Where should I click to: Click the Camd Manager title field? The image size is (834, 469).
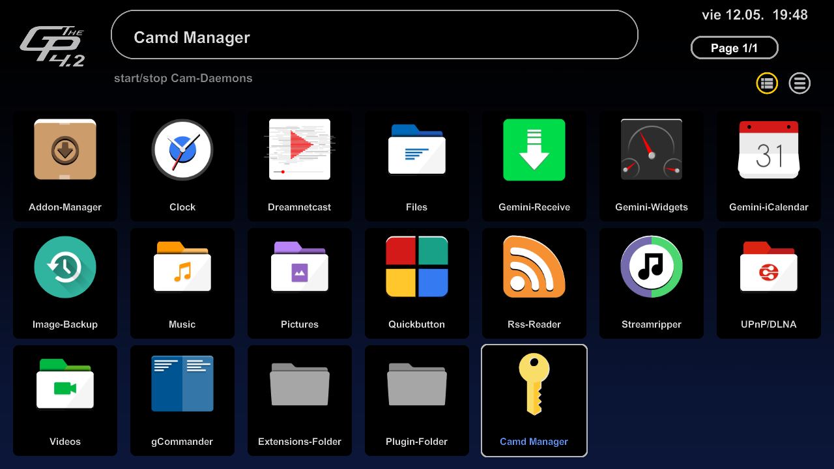pos(374,35)
